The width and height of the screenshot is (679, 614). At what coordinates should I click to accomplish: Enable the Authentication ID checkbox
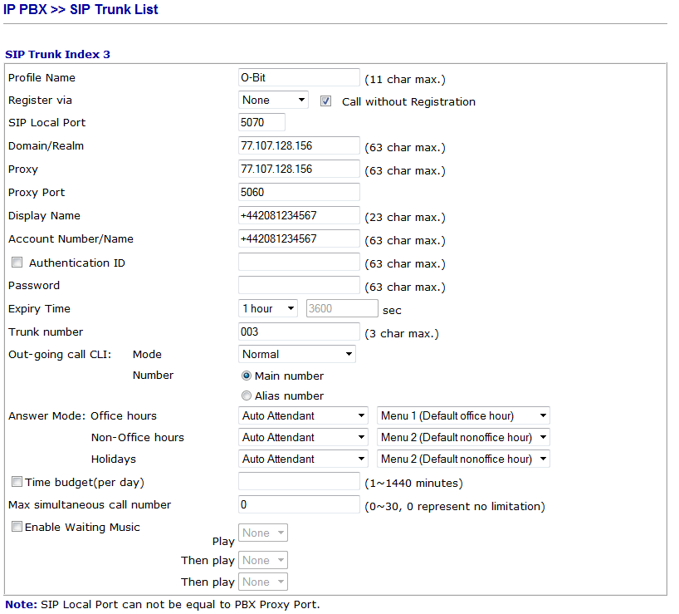(x=17, y=263)
